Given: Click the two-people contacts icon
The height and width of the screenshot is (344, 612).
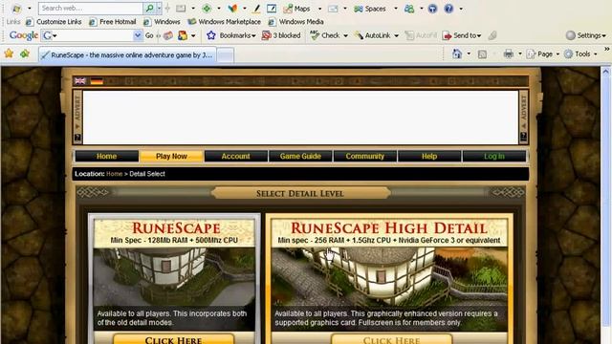Looking at the screenshot, I should 409,9.
